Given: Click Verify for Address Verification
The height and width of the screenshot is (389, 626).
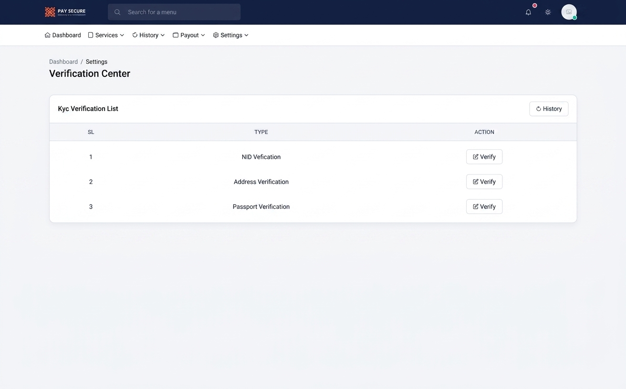Looking at the screenshot, I should point(484,182).
